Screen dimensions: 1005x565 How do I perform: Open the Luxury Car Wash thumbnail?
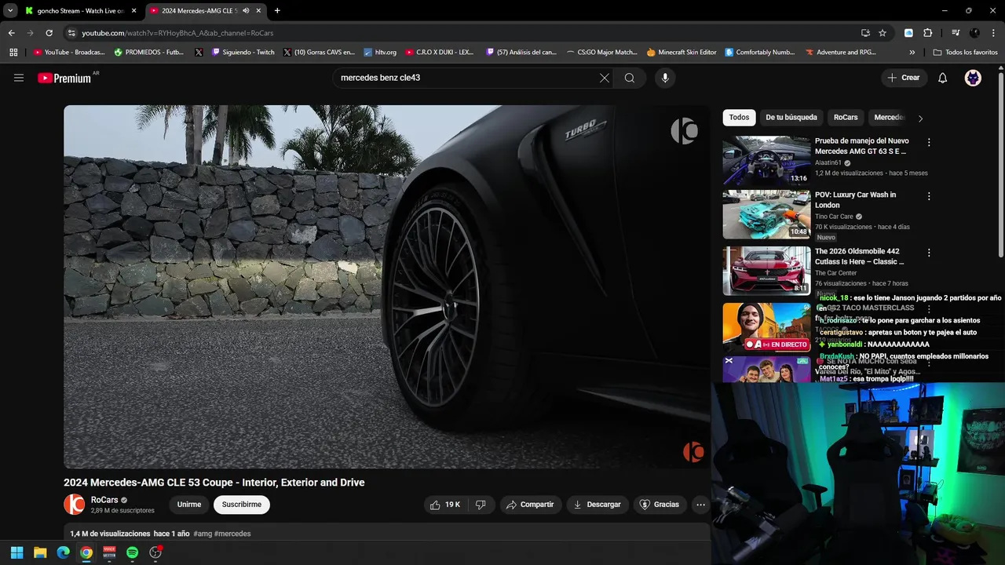point(766,214)
